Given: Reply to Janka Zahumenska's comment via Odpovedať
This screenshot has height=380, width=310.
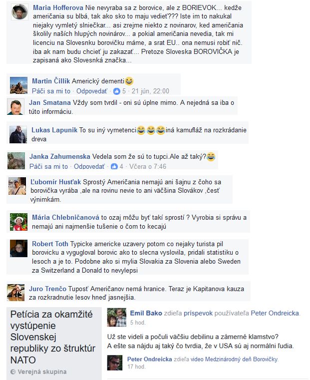Looking at the screenshot, I should tap(89, 166).
